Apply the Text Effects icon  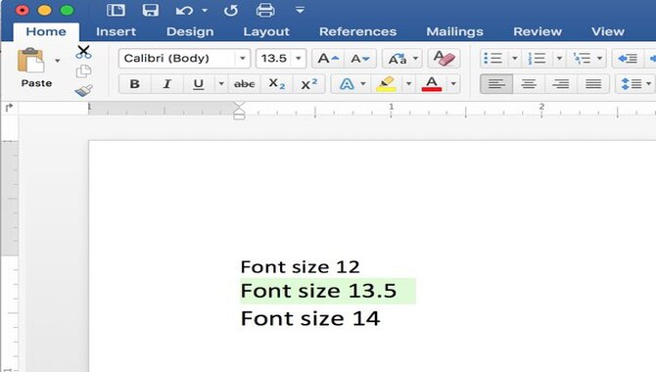(347, 84)
